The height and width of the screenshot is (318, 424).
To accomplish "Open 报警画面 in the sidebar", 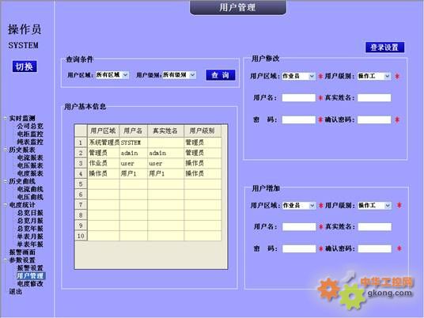I will [22, 252].
